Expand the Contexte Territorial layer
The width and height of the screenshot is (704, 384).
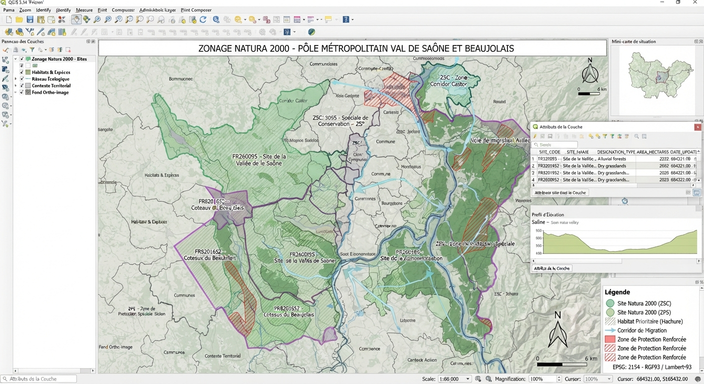click(15, 85)
